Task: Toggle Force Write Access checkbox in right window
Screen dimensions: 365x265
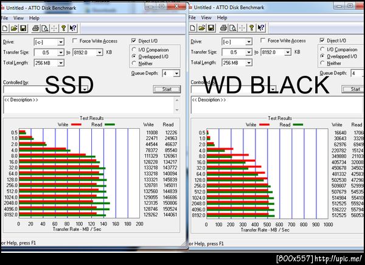Action: [x=263, y=41]
